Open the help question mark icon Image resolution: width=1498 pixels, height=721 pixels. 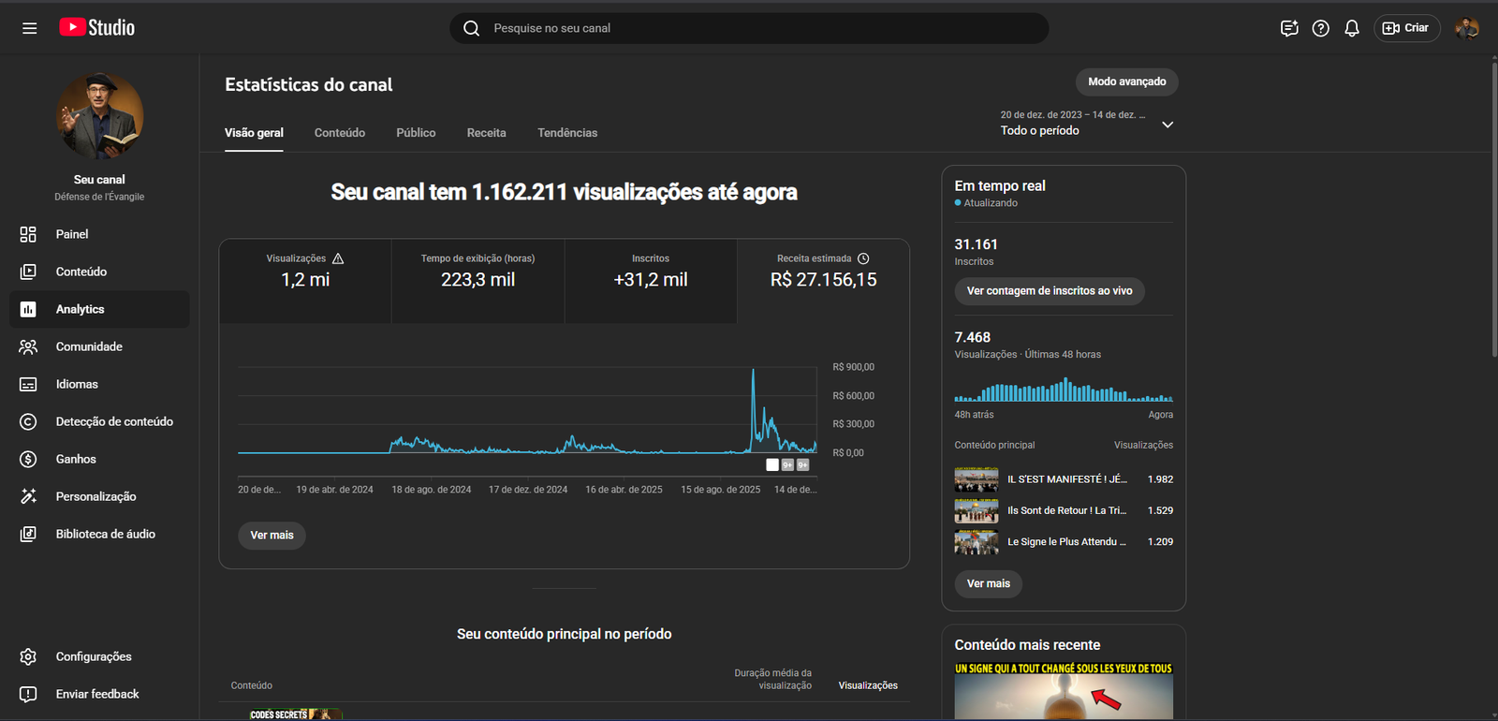coord(1320,28)
